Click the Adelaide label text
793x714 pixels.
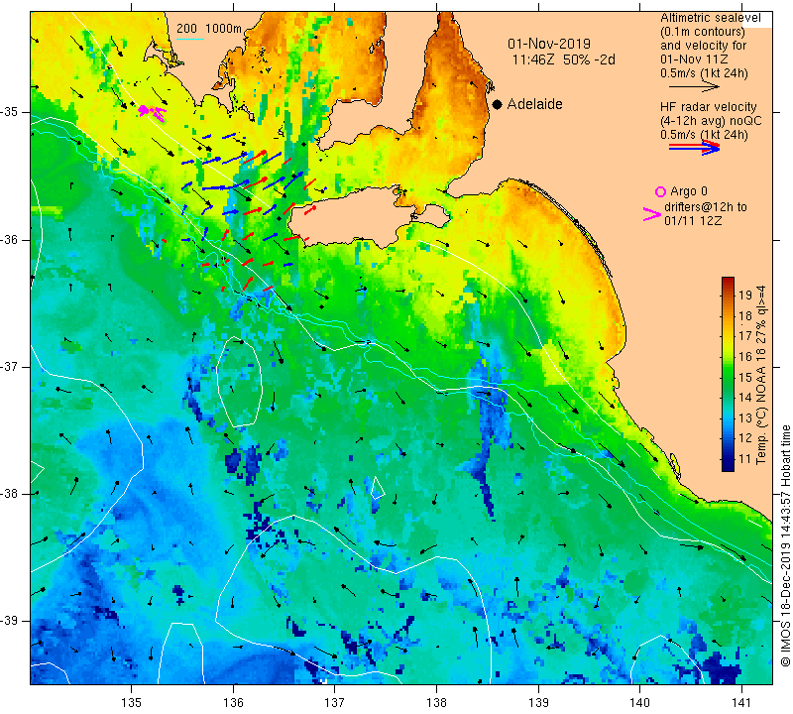[x=534, y=104]
